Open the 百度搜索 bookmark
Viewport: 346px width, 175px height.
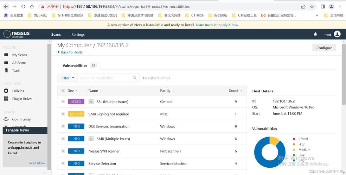[14, 15]
